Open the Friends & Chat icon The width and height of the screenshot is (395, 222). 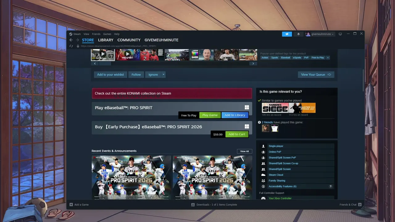click(x=360, y=204)
